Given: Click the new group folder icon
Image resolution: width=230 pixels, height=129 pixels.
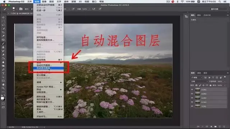Looking at the screenshot, I should click(x=215, y=126).
